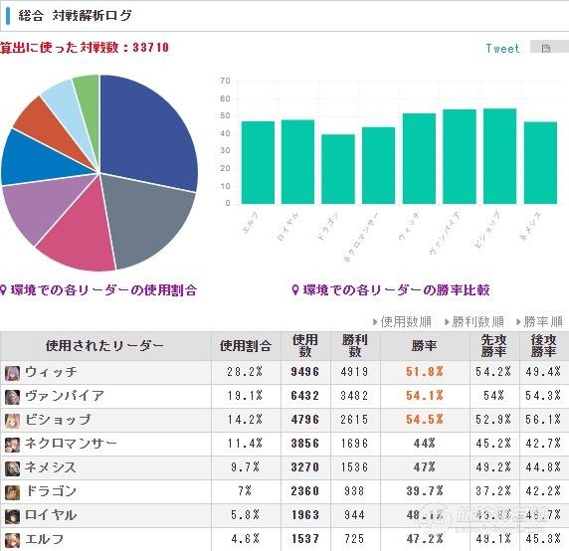Viewport: 569px width, 551px height.
Task: Click the 54.5% win rate cell
Action: tap(425, 420)
